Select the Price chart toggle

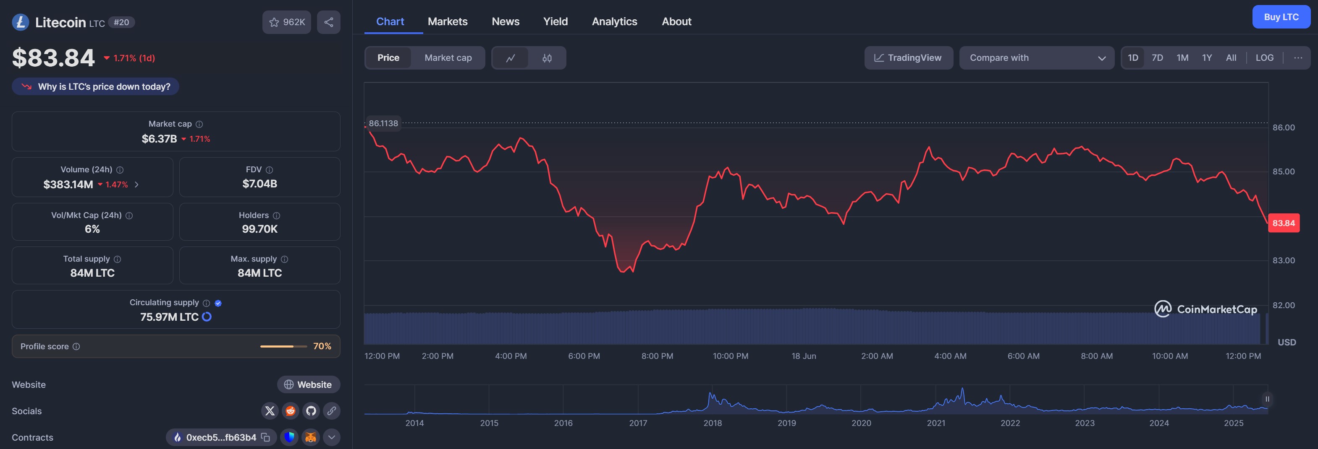coord(388,58)
